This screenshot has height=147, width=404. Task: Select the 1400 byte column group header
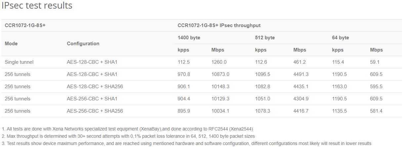189,38
